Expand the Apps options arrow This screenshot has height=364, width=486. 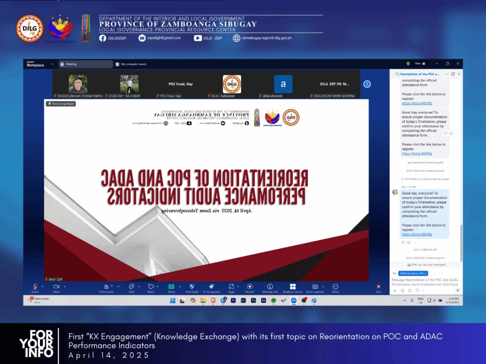pos(238,287)
